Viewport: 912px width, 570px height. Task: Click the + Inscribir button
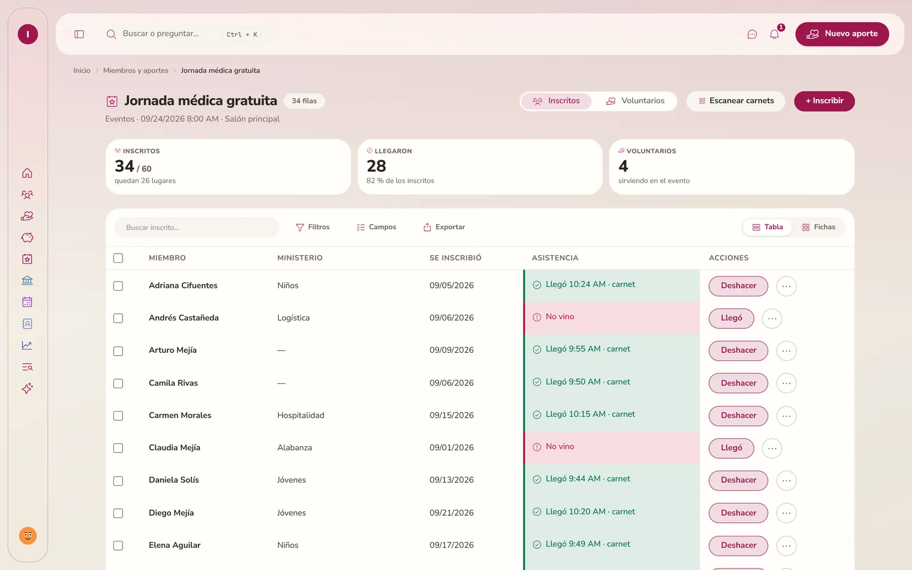pyautogui.click(x=824, y=101)
